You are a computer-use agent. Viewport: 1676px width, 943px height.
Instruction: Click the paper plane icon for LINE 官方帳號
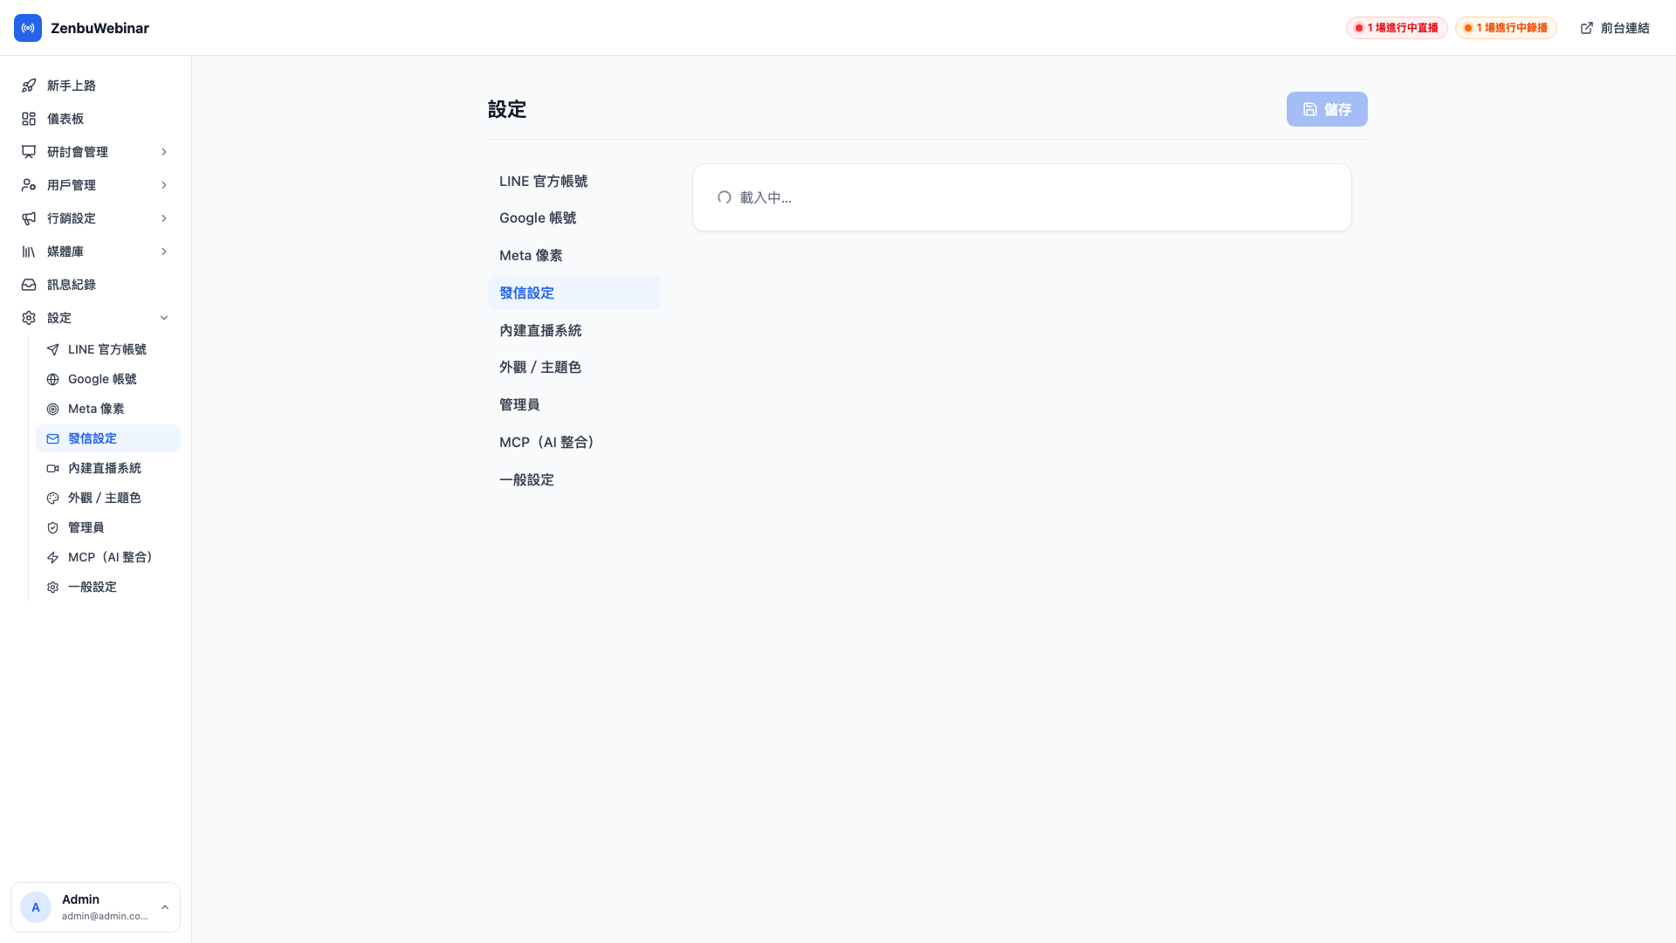(53, 349)
